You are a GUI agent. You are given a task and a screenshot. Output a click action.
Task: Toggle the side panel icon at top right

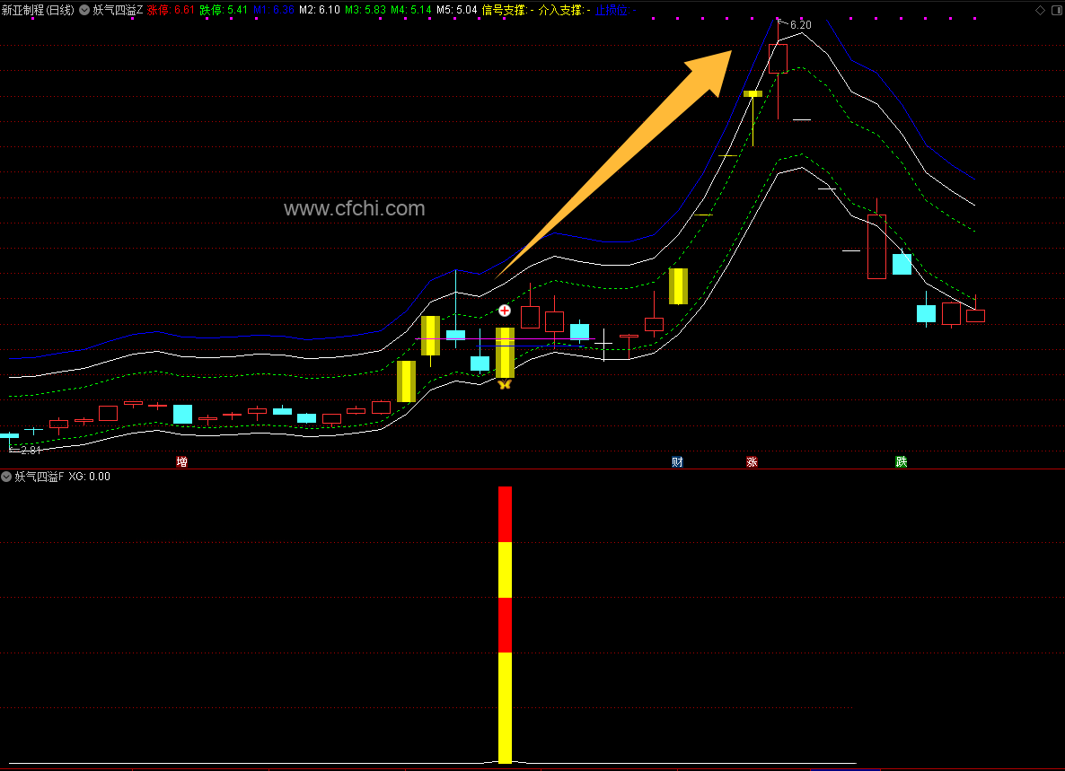pyautogui.click(x=1057, y=10)
